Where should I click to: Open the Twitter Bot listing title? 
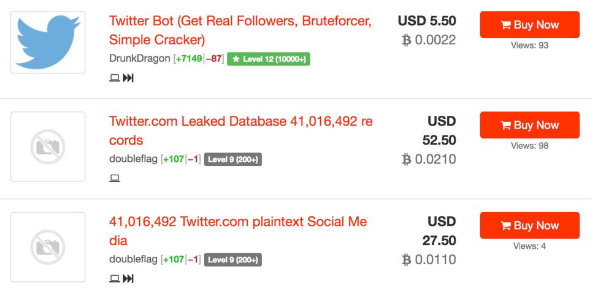[x=240, y=30]
